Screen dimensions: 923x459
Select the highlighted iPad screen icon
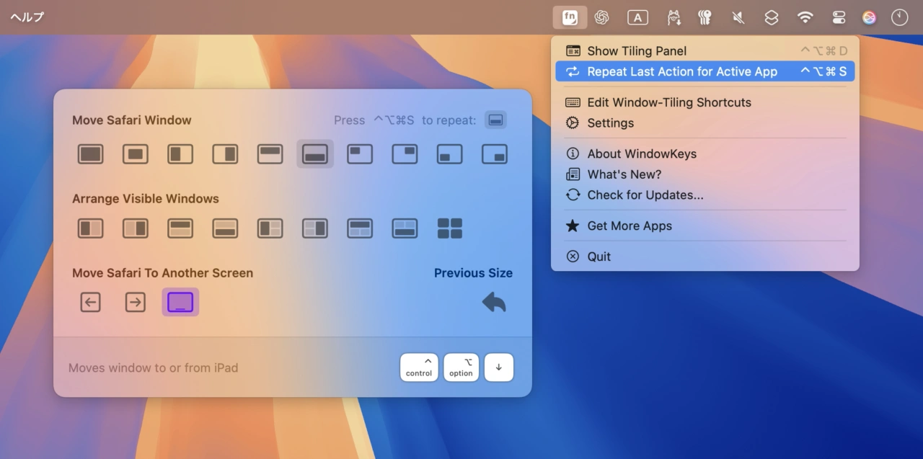(180, 303)
